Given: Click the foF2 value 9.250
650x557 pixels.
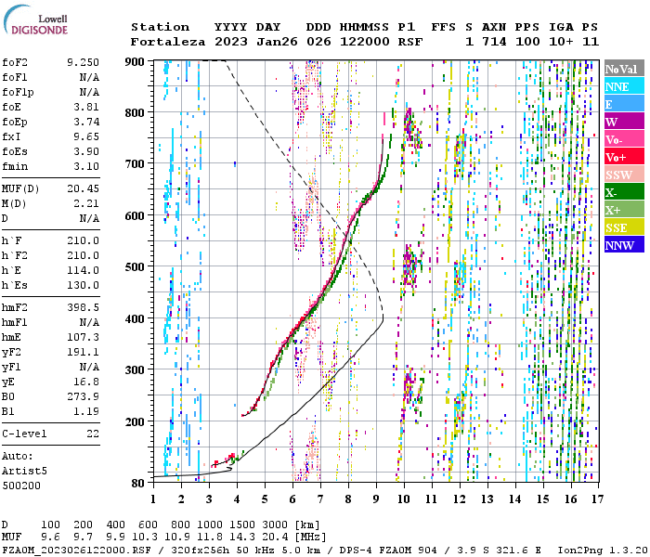Looking at the screenshot, I should point(83,62).
